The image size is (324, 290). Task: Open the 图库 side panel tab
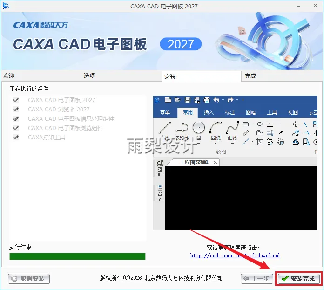160,168
